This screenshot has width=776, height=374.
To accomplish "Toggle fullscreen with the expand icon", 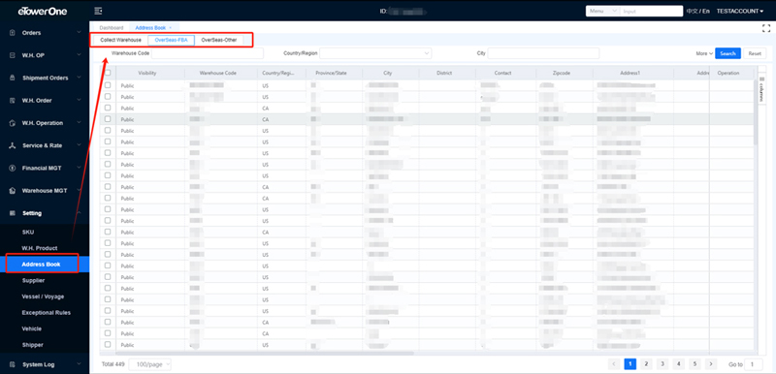I will [766, 28].
